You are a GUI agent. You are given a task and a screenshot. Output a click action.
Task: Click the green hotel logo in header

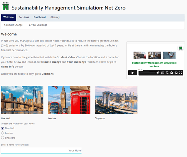(6, 7)
